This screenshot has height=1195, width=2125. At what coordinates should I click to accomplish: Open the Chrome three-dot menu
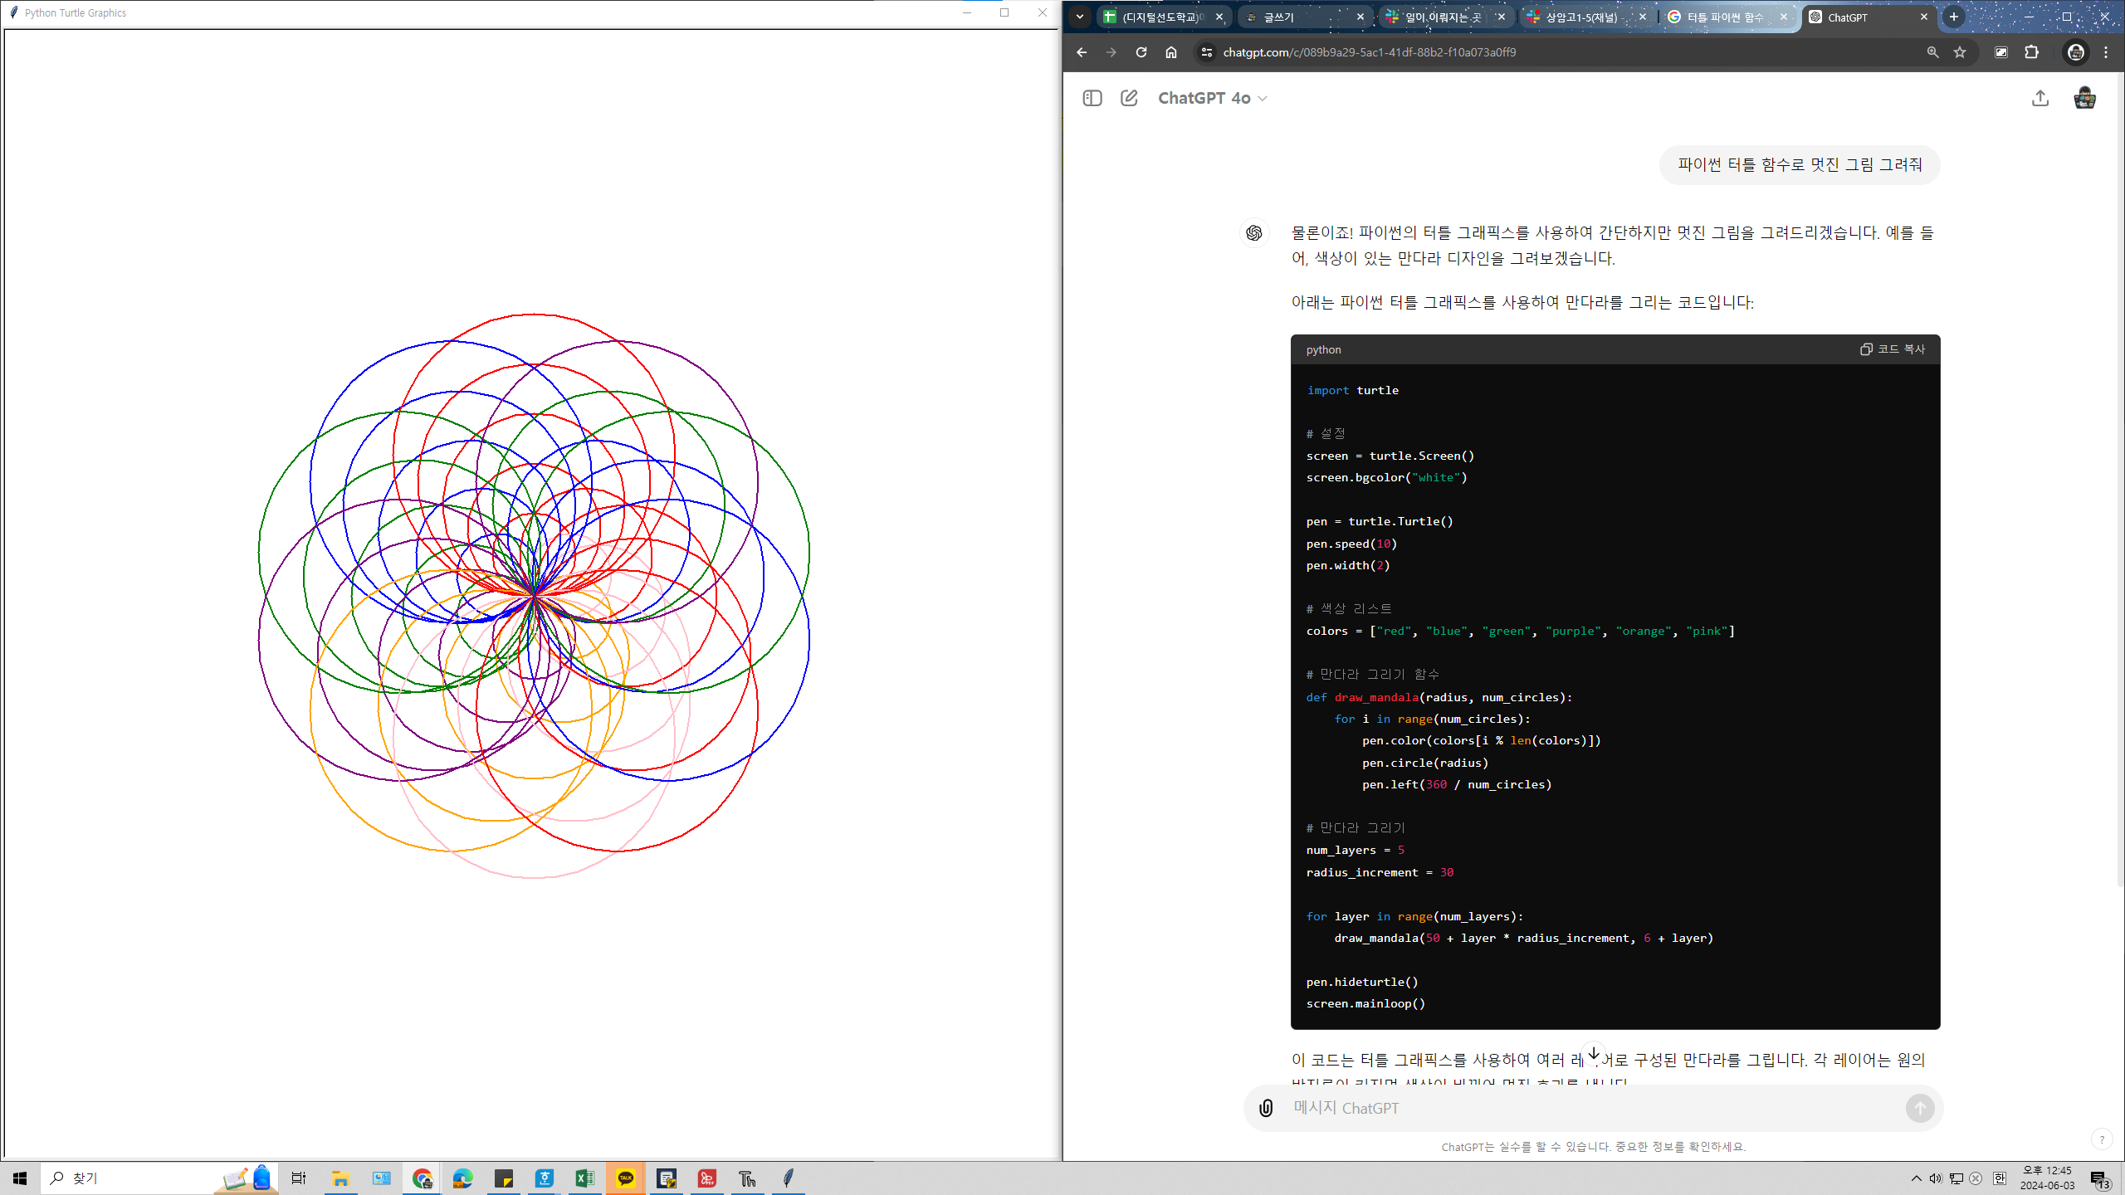pos(2106,52)
